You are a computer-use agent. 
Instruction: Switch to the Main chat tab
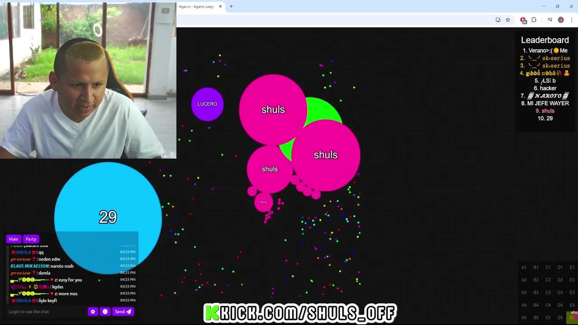tap(14, 239)
